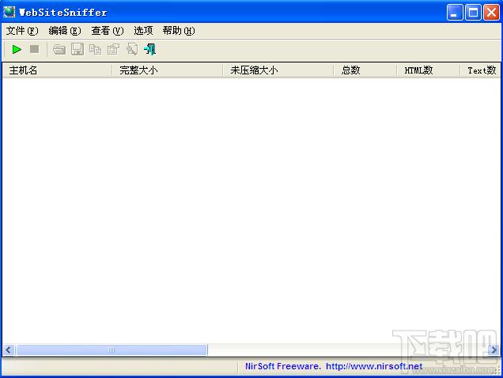Click the properties toolbar icon

tap(113, 49)
